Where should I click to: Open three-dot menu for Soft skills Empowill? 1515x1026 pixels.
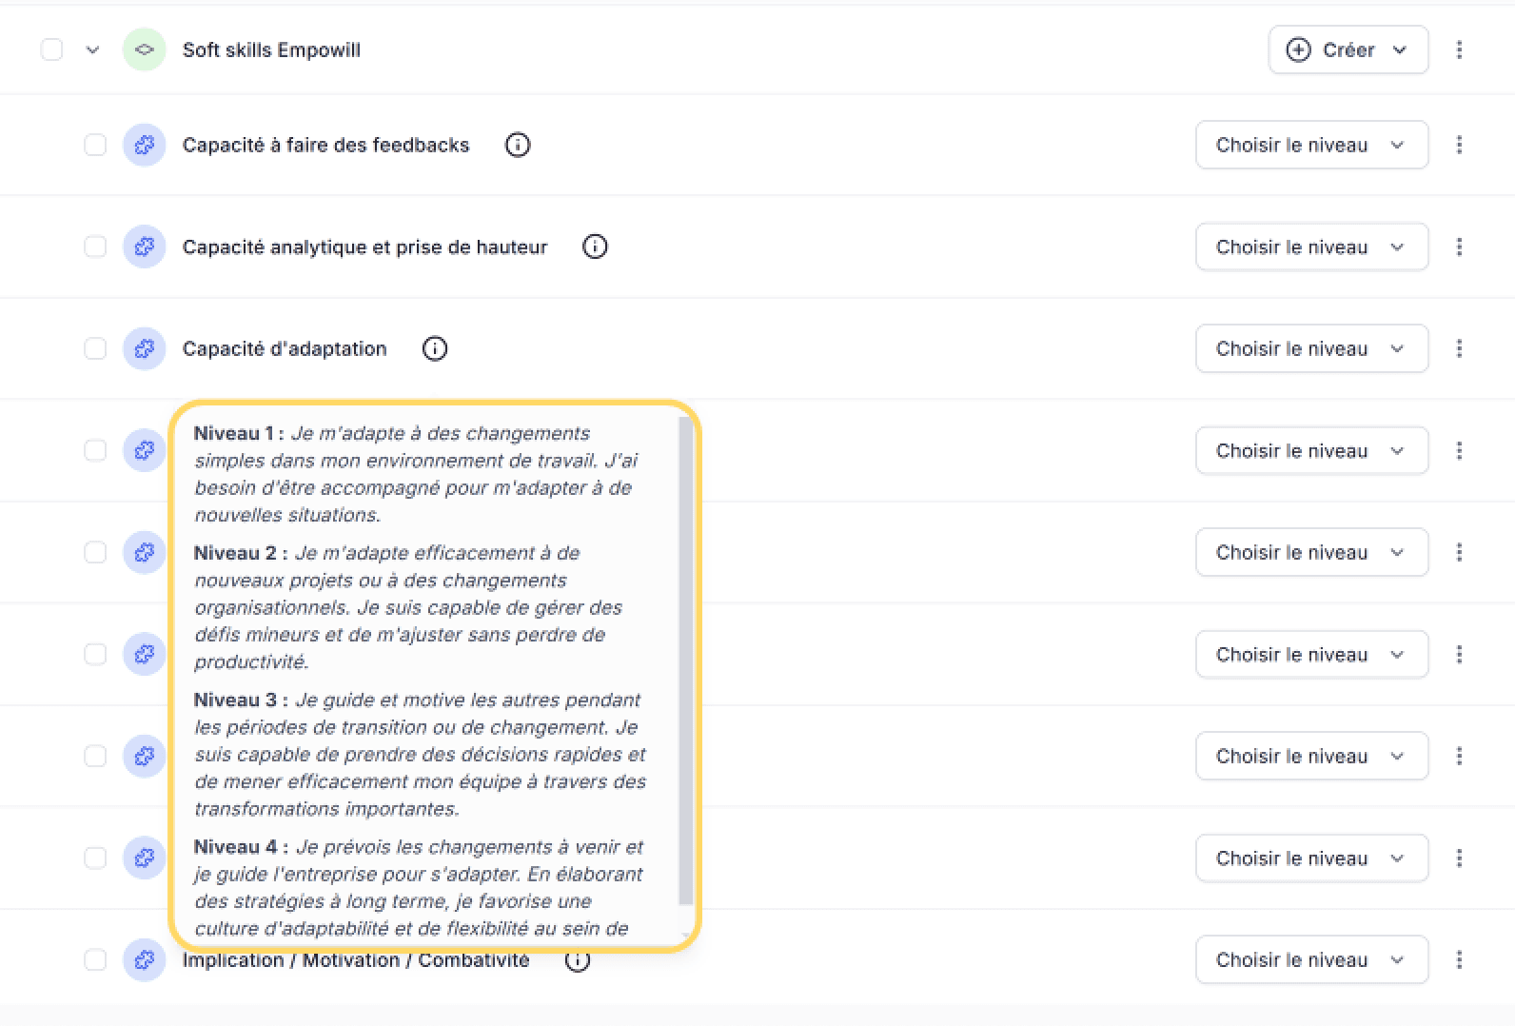pyautogui.click(x=1459, y=49)
